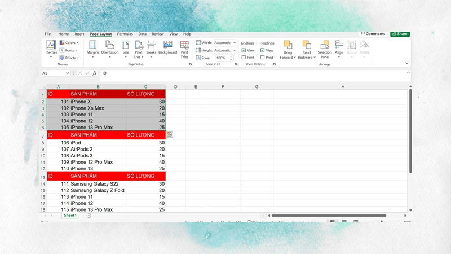
Task: Click the scroll right arrow
Action: click(x=405, y=216)
